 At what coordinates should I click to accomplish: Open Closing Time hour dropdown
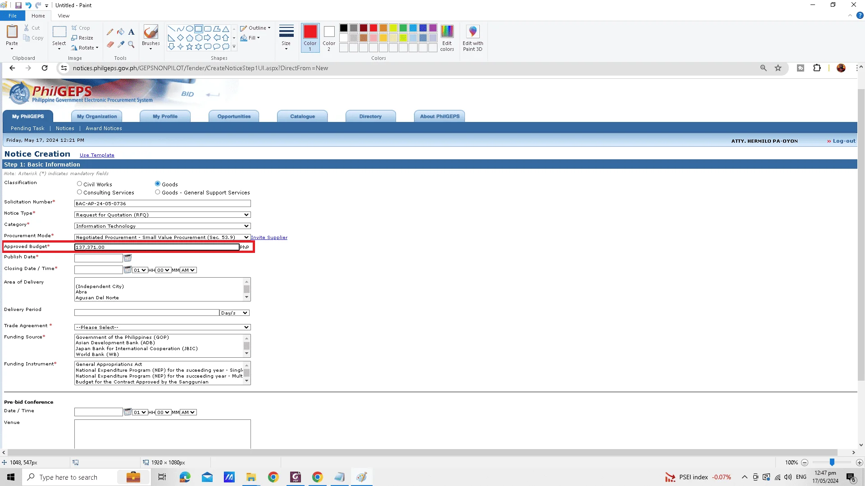(140, 270)
